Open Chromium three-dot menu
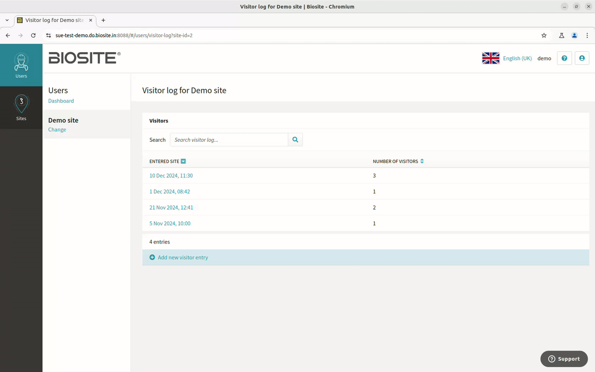Viewport: 595px width, 372px height. tap(587, 36)
